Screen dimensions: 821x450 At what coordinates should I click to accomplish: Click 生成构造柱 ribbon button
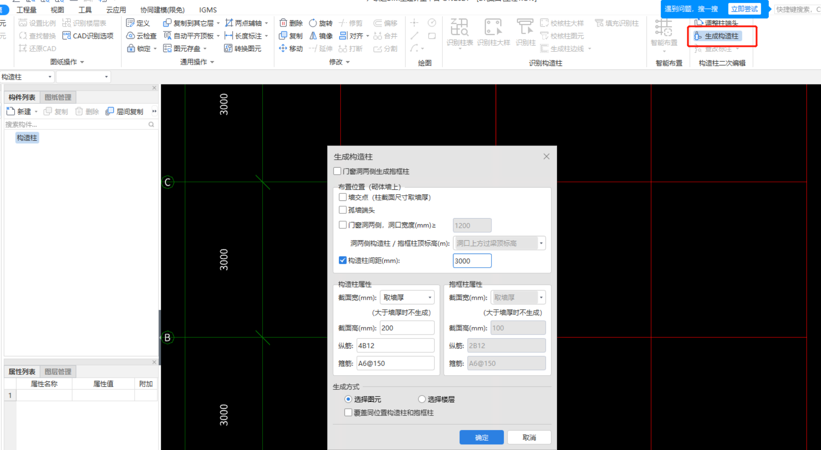[717, 36]
